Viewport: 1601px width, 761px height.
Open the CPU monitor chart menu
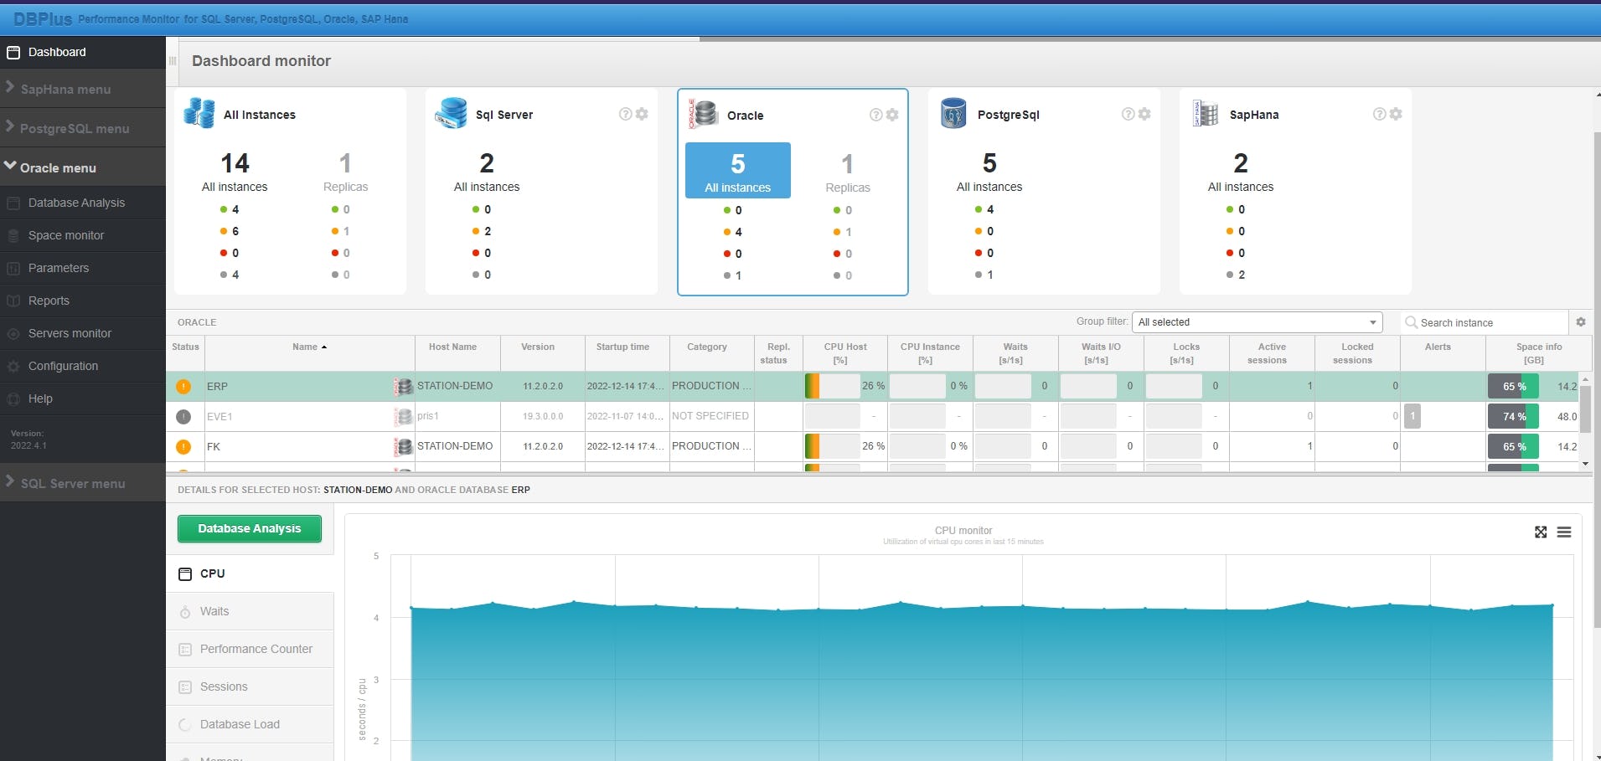(1565, 532)
